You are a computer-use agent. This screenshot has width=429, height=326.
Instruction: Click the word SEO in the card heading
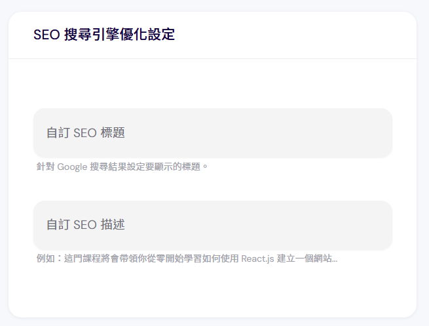pos(47,35)
